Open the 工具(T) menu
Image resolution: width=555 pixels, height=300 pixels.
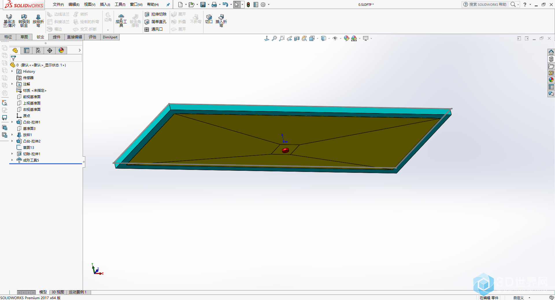120,5
